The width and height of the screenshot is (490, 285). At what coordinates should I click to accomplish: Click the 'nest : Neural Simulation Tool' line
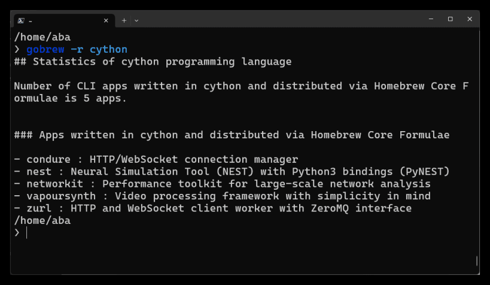[232, 171]
